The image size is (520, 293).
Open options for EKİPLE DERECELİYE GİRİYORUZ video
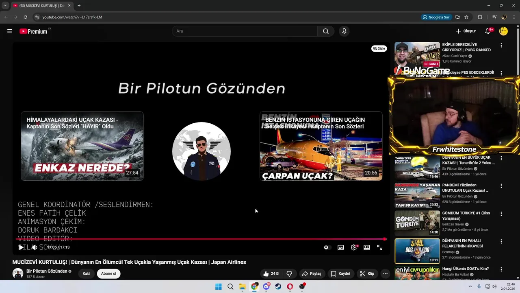tap(501, 46)
